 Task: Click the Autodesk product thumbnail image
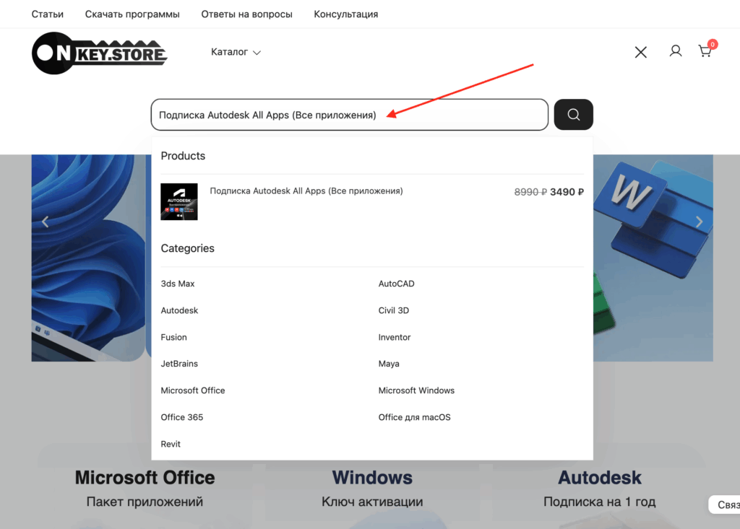(x=179, y=201)
